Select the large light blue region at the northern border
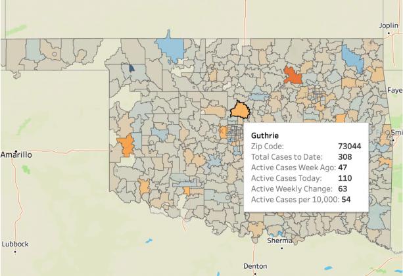 (171, 47)
